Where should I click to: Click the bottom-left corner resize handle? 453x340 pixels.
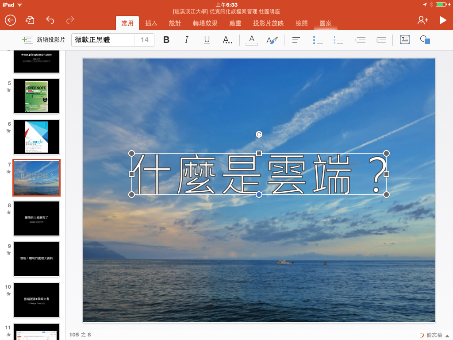(131, 195)
